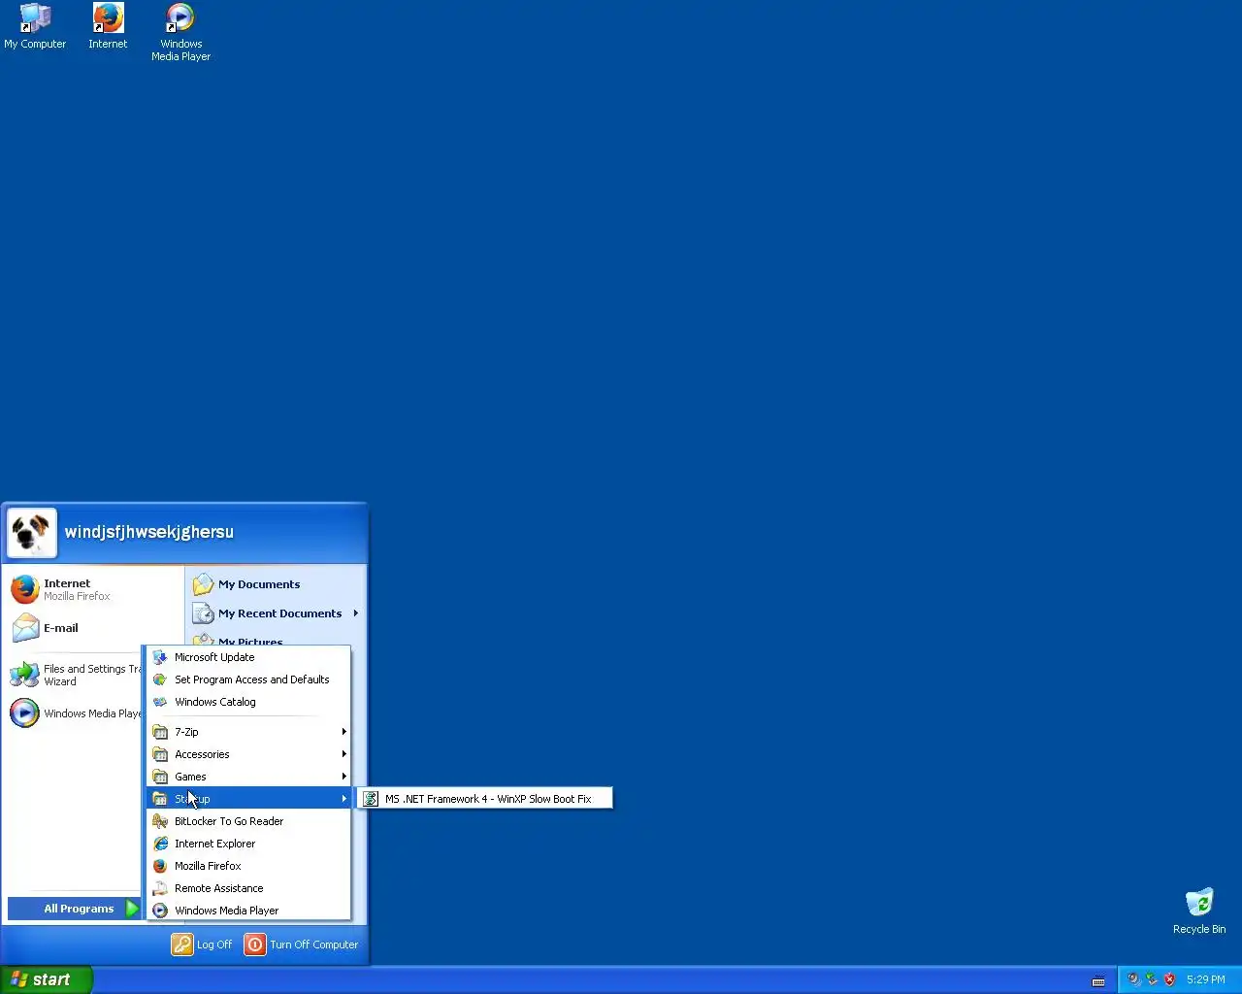Open BitLocker To Go Reader
This screenshot has height=994, width=1242.
(248, 821)
